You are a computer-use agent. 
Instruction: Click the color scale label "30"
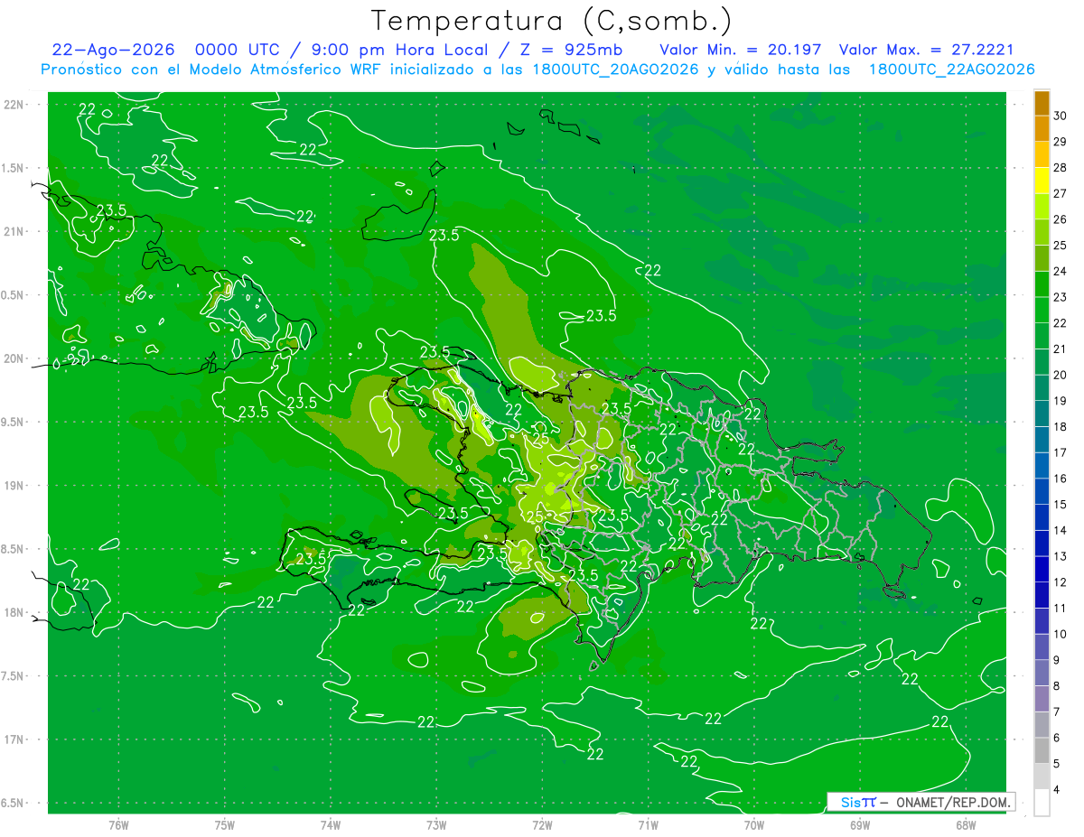(1061, 116)
